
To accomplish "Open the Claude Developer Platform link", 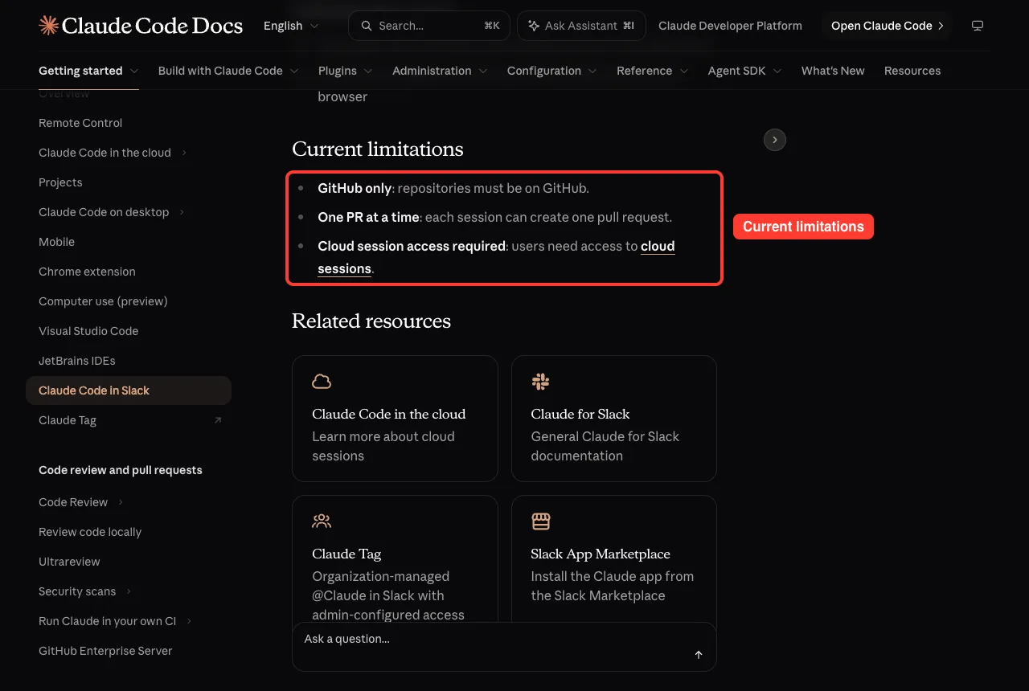I will tap(730, 26).
